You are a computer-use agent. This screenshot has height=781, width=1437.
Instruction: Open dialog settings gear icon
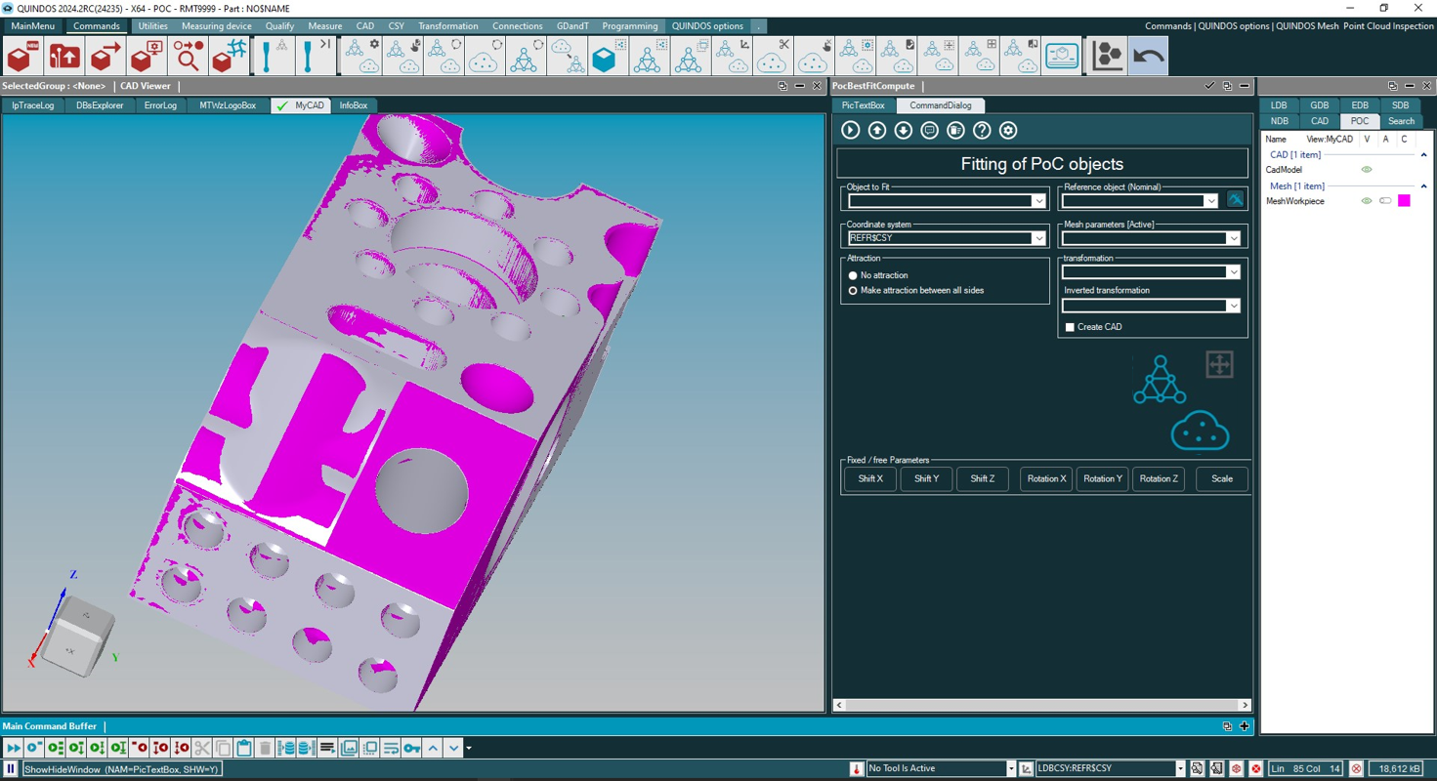coord(1008,131)
